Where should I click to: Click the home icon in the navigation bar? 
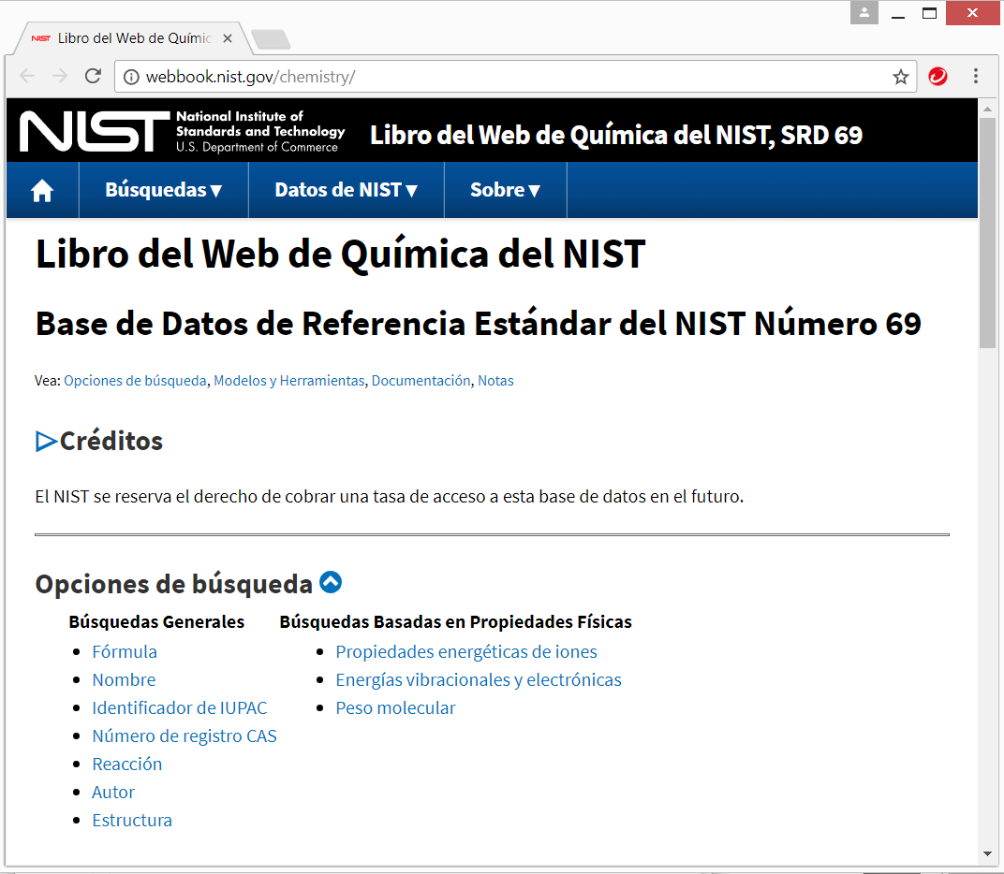pyautogui.click(x=42, y=190)
